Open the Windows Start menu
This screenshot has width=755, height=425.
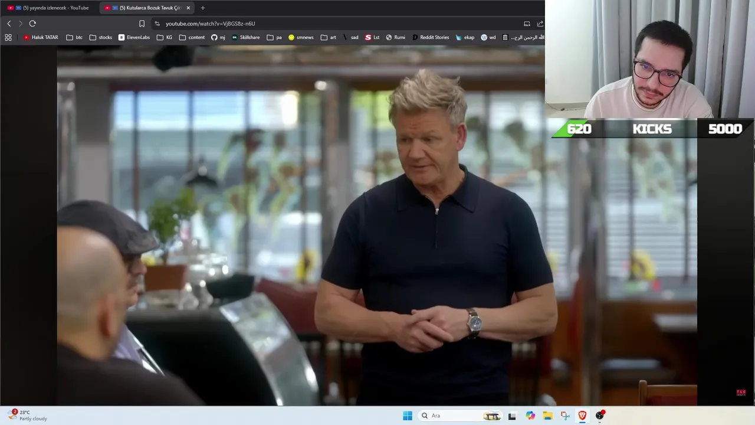coord(408,416)
